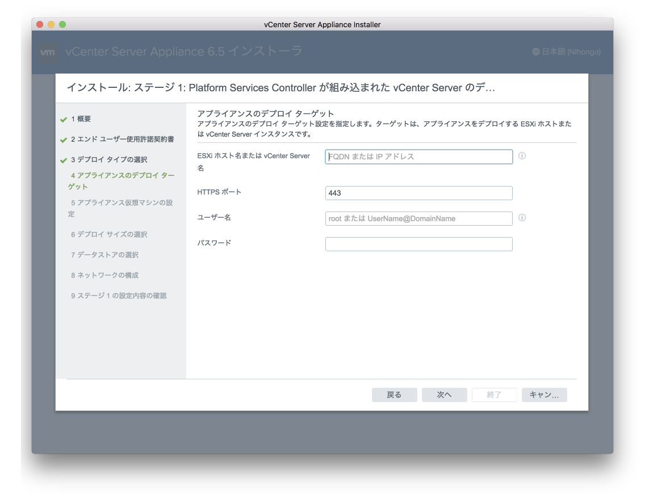Click the パスワード input field
Image resolution: width=645 pixels, height=499 pixels.
pos(418,244)
